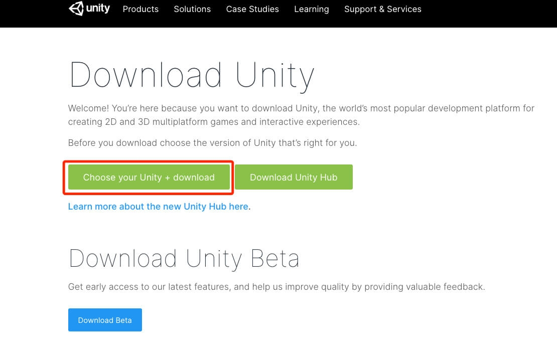Click the 'Get early access' description text

[x=276, y=287]
